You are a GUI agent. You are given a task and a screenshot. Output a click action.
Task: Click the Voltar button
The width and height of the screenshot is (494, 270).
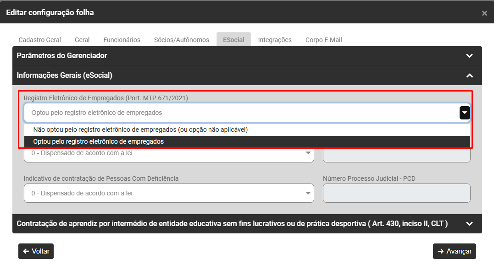pyautogui.click(x=36, y=251)
